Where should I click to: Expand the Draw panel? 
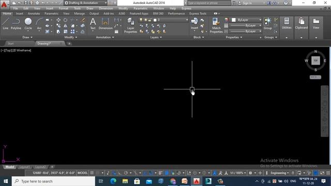coord(27,37)
